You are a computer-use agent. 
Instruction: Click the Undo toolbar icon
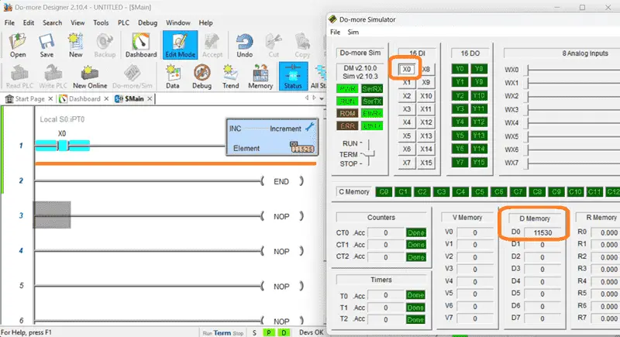pos(244,46)
